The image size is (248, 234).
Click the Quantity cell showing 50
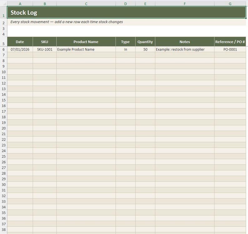(x=145, y=49)
